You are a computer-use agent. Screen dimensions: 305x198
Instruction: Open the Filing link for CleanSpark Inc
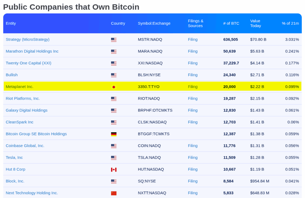tap(193, 122)
